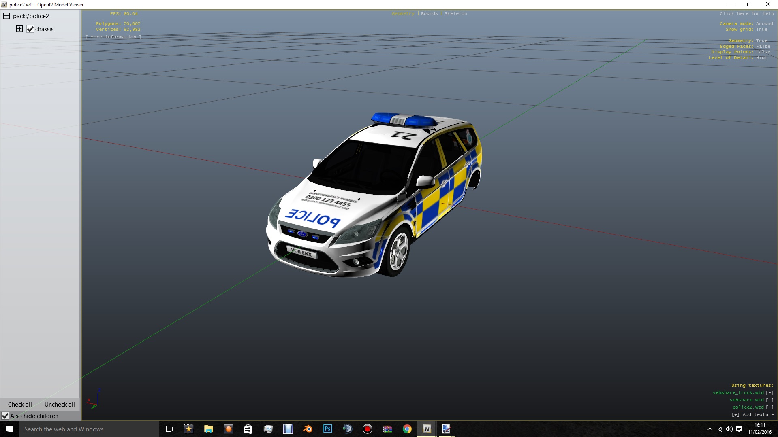Screen dimensions: 778x437
Task: Collapse the pack/police2 tree node
Action: click(x=6, y=16)
